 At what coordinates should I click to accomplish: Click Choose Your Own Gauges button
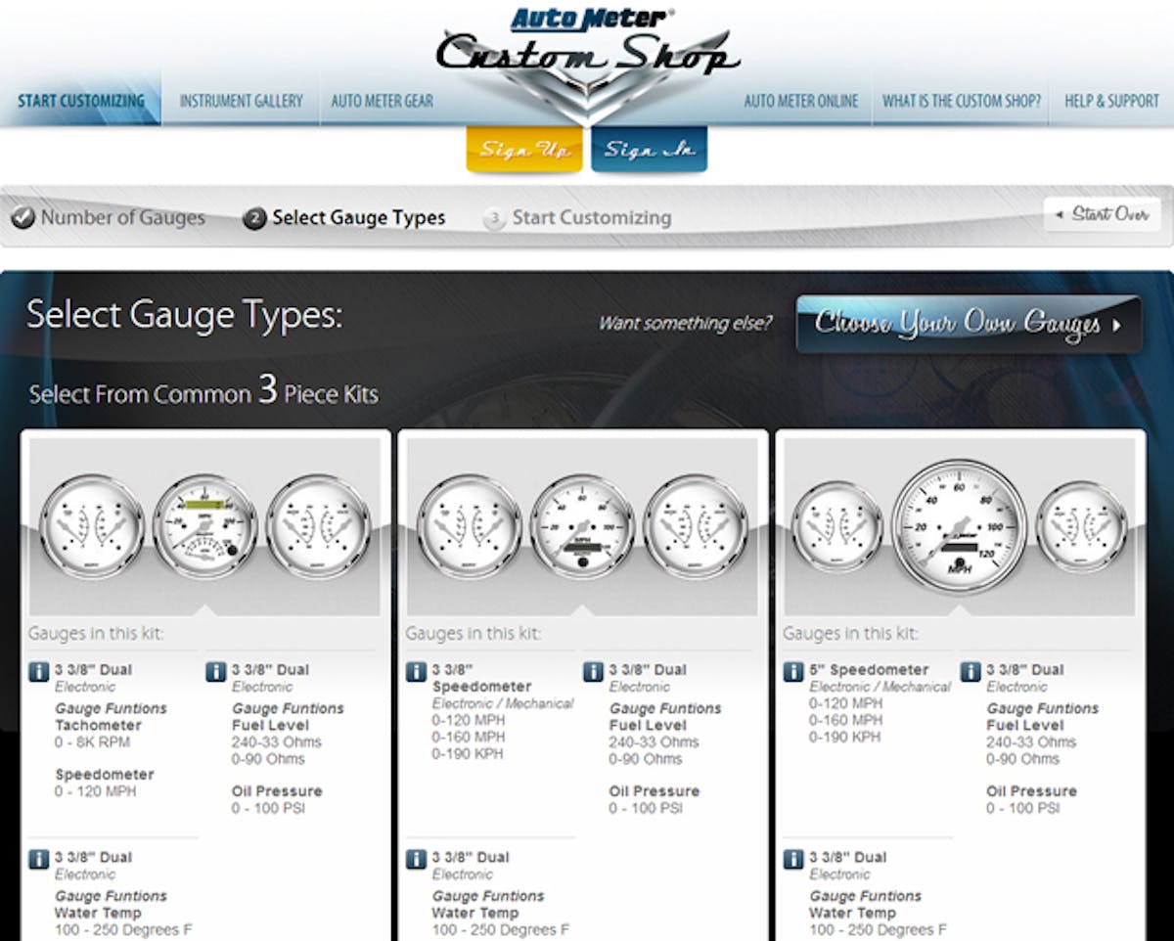coord(968,324)
